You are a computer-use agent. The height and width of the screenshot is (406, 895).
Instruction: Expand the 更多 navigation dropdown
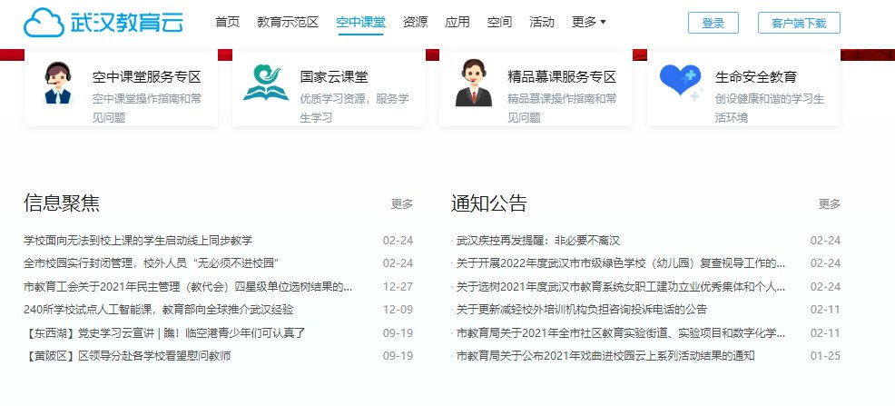588,23
